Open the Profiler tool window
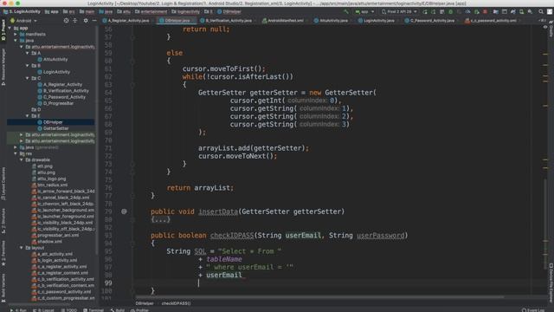This screenshot has height=312, width=554. (x=140, y=310)
